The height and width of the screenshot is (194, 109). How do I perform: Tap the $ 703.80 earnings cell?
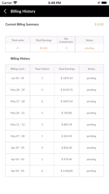[x=67, y=113]
